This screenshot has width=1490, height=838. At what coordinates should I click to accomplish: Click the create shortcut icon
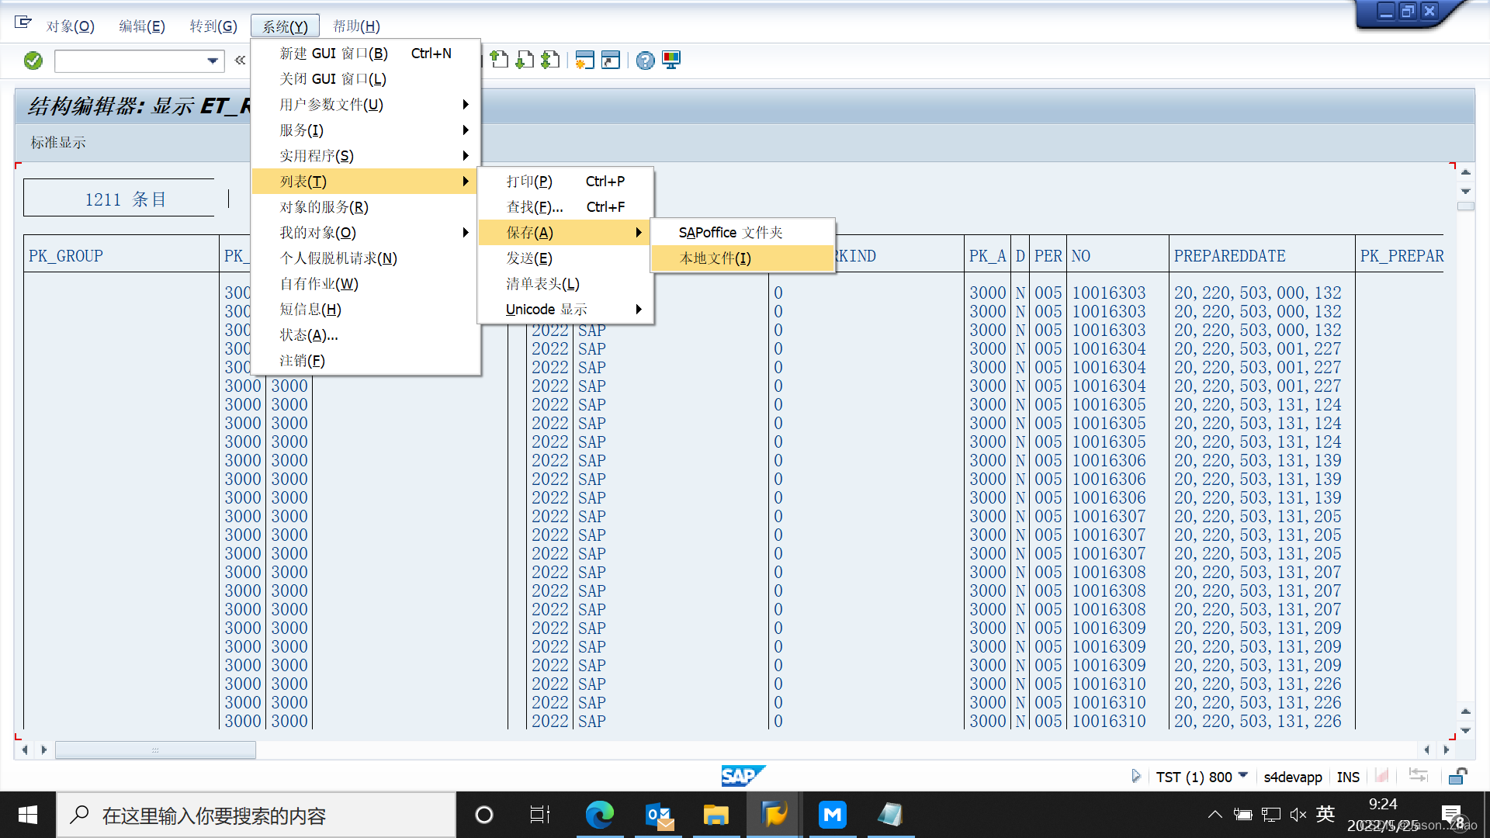point(612,60)
